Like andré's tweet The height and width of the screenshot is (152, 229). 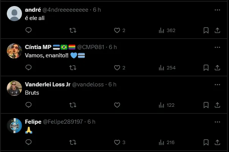coord(117,31)
